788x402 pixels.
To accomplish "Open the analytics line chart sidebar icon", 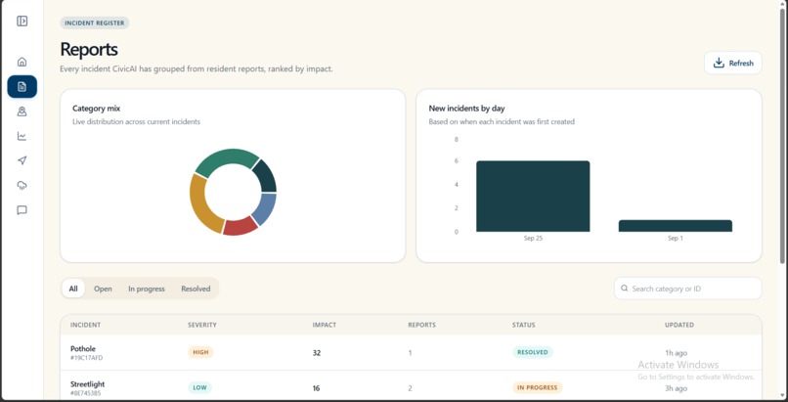I will [22, 136].
